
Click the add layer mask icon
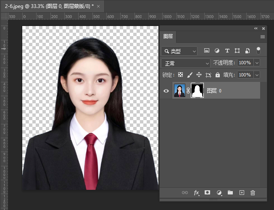pyautogui.click(x=207, y=192)
